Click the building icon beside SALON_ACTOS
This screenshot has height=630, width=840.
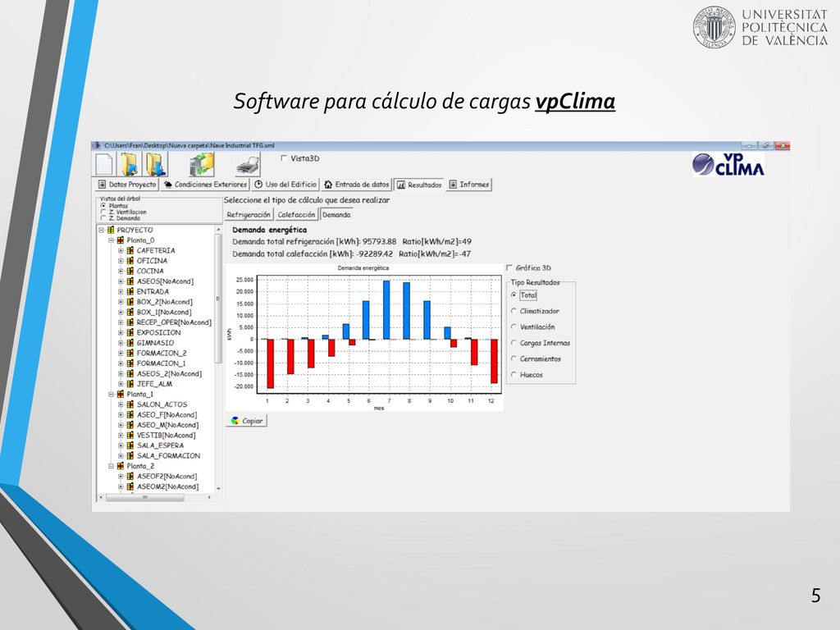pos(130,404)
